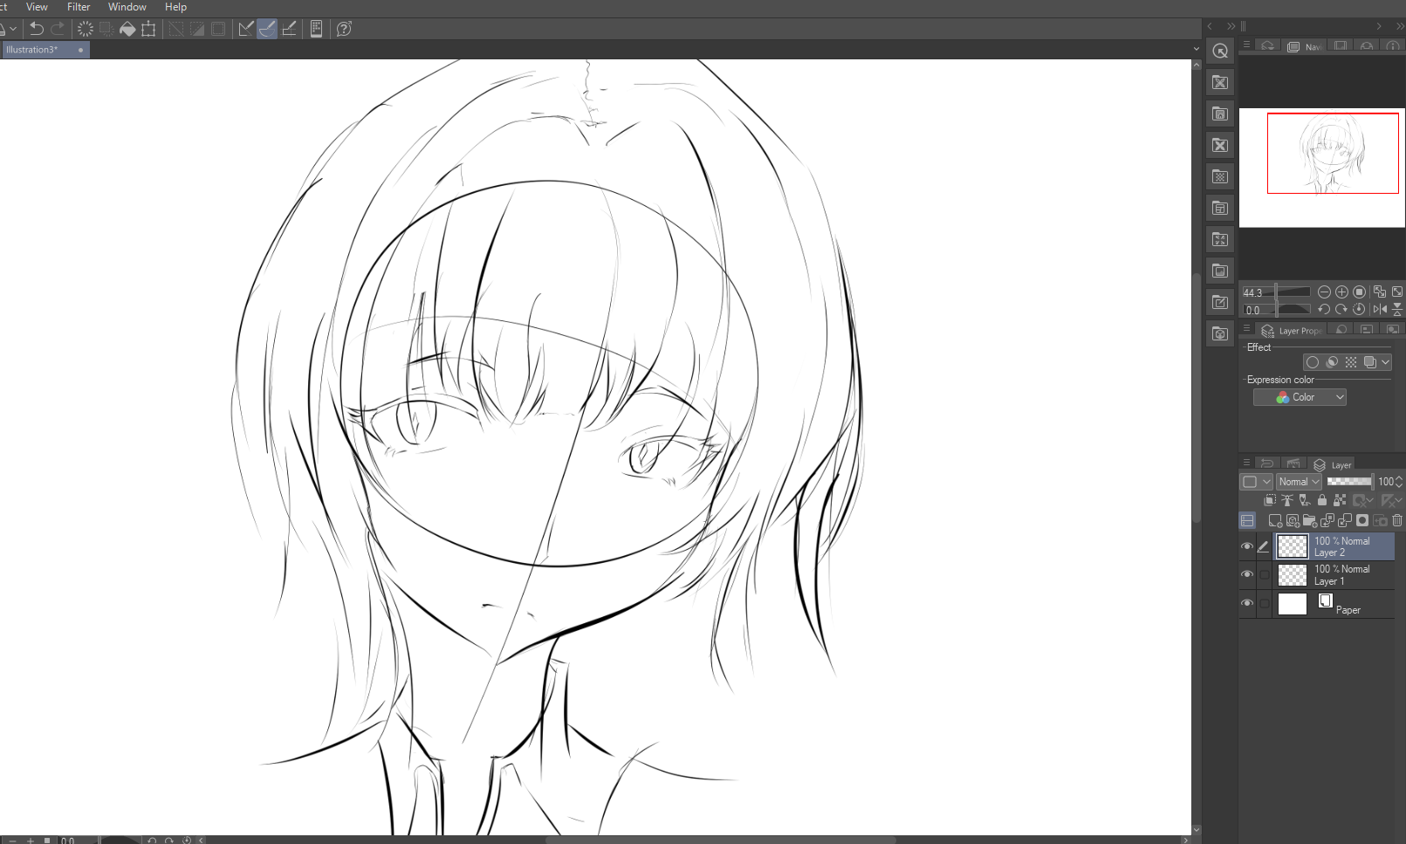Fill with the paint bucket icon

coord(127,29)
